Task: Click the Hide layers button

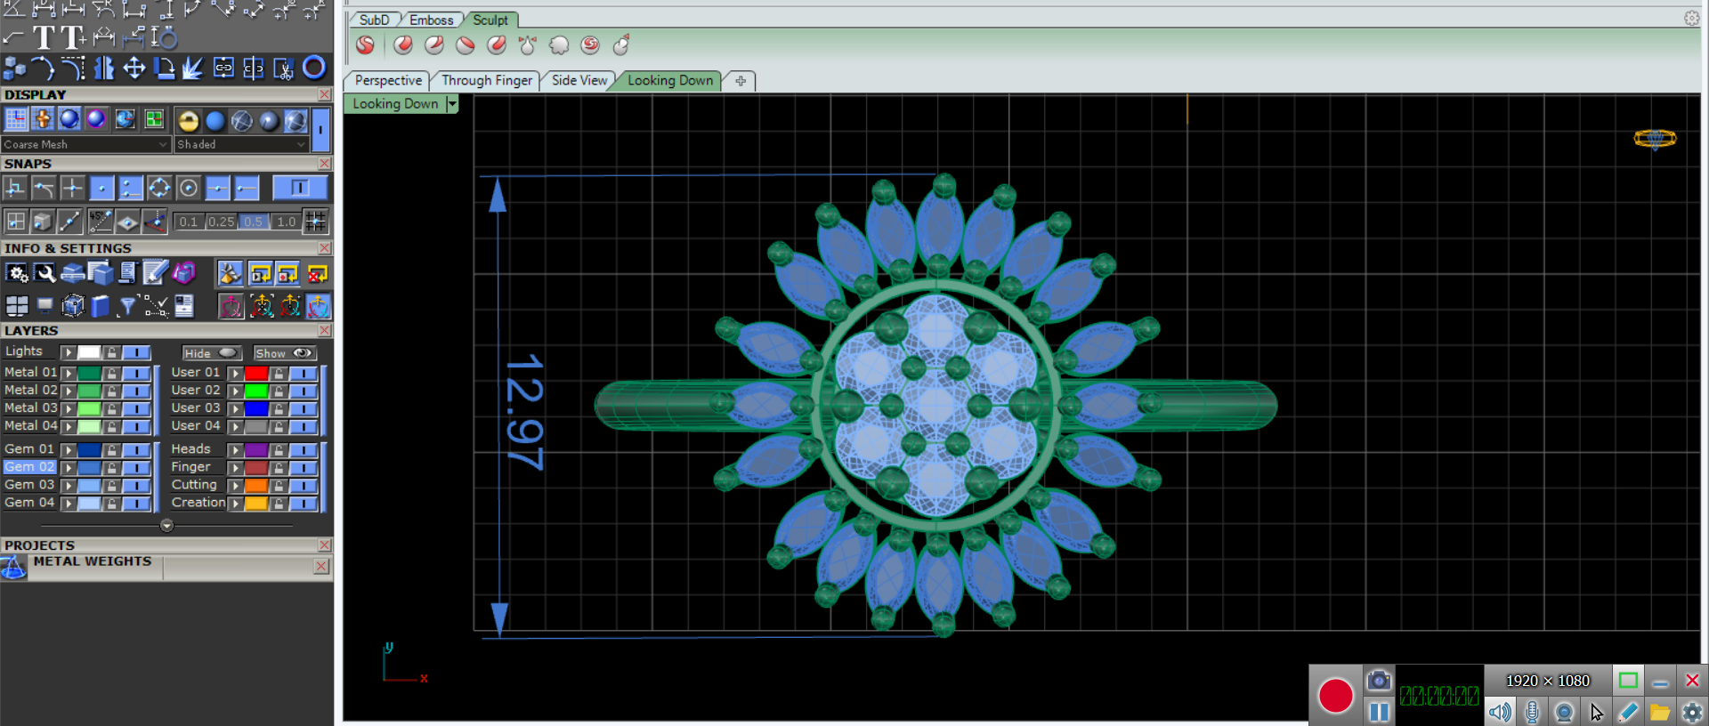Action: point(211,353)
